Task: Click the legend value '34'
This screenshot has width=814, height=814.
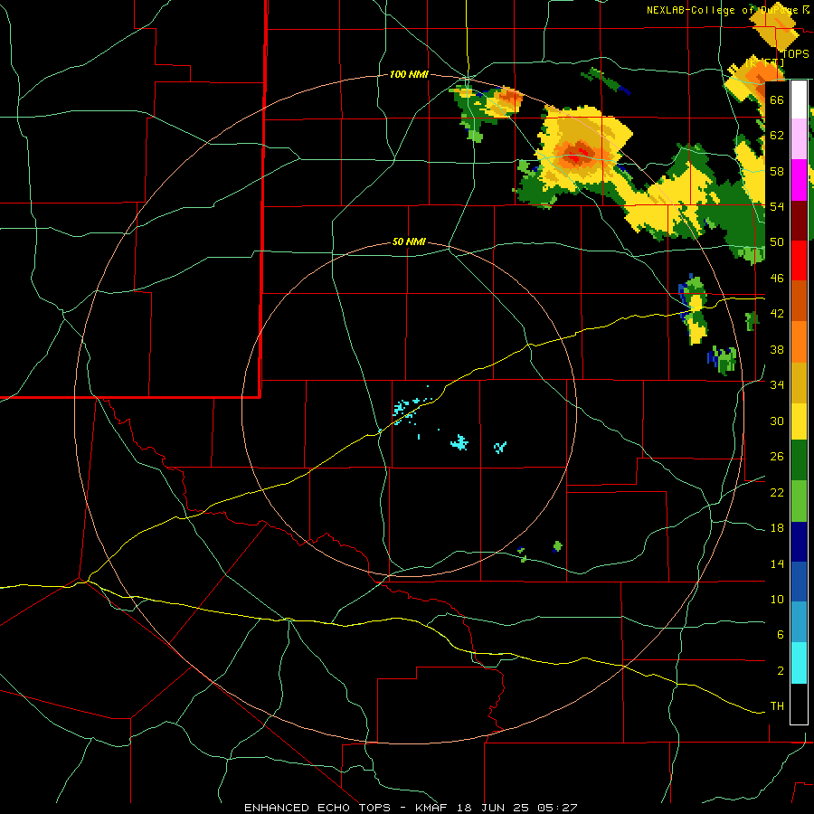Action: tap(777, 384)
